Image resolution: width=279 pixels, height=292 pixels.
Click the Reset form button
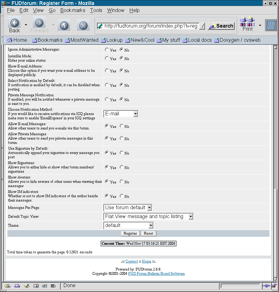click(x=148, y=233)
